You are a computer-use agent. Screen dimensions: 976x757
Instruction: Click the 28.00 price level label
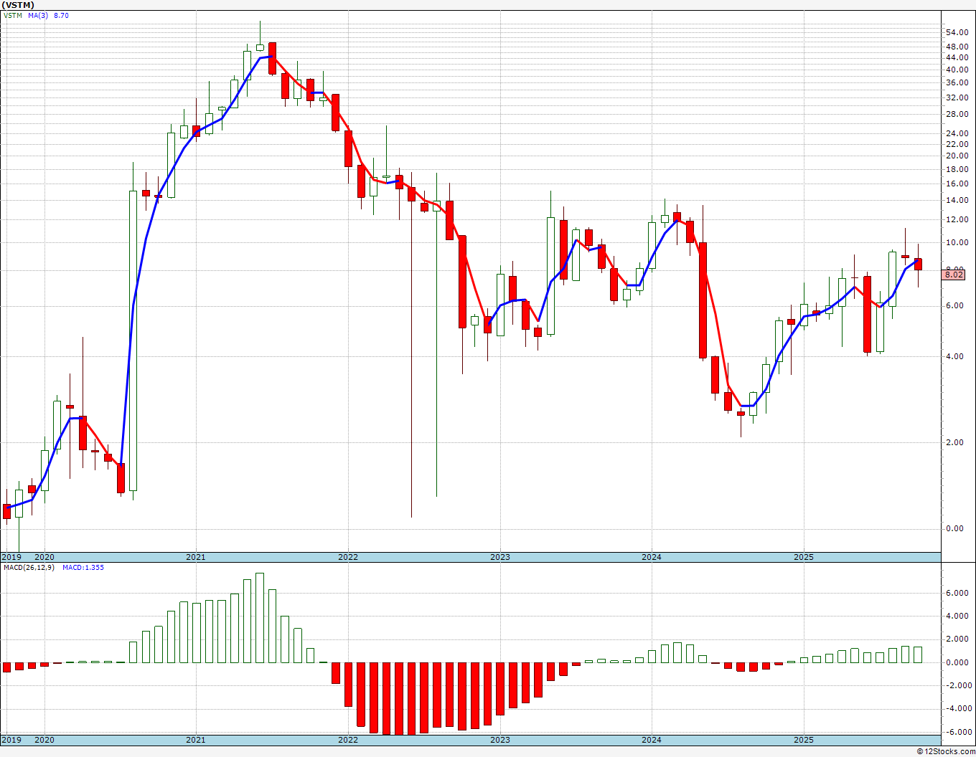pos(956,114)
